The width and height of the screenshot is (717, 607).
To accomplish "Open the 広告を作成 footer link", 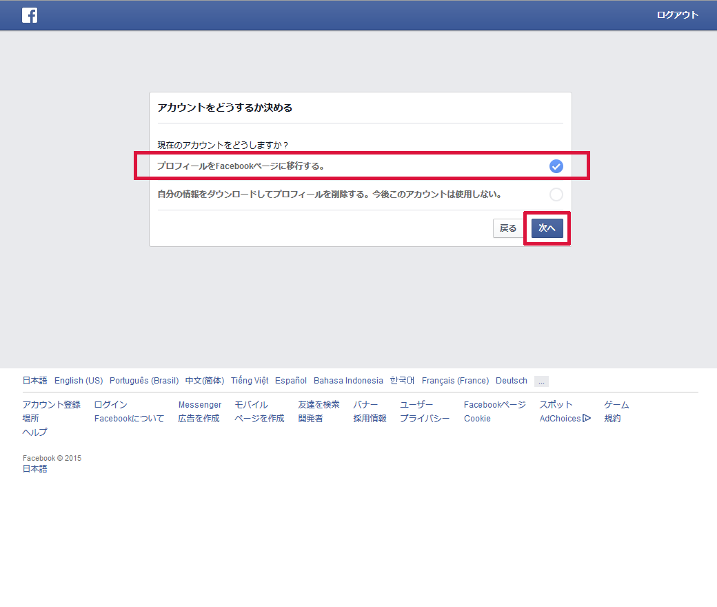I will pos(199,419).
